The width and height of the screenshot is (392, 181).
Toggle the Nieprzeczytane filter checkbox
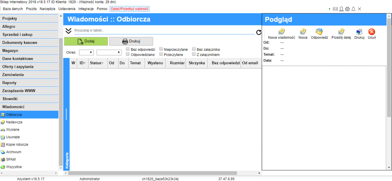[161, 49]
